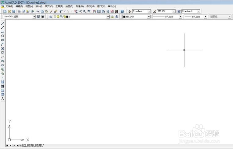Click the Copy icon
This screenshot has height=149, width=233.
(42, 11)
